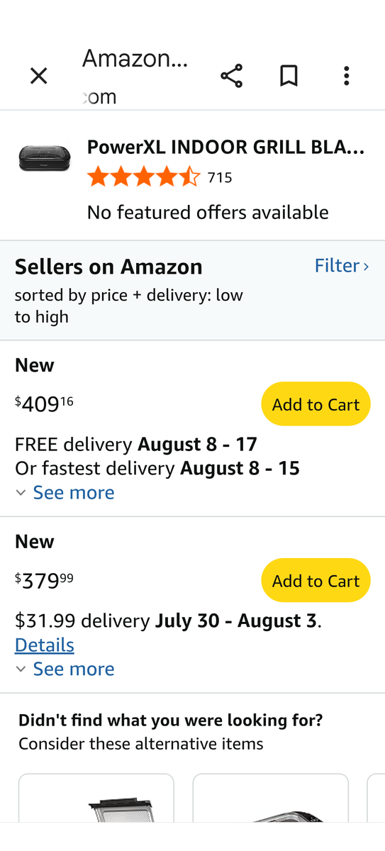The height and width of the screenshot is (851, 385).
Task: View the 715 reviews count
Action: (x=220, y=178)
